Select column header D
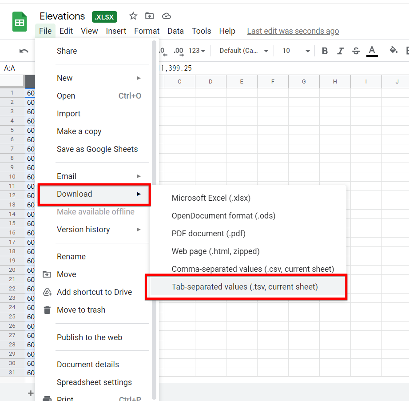This screenshot has height=401, width=409. pos(210,82)
